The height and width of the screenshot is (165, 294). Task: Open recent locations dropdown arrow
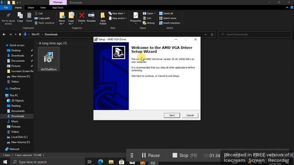16,34
